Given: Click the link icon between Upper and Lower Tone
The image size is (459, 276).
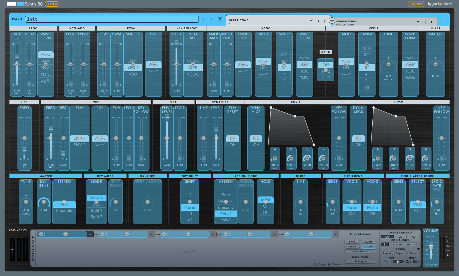Looking at the screenshot, I should (332, 21).
